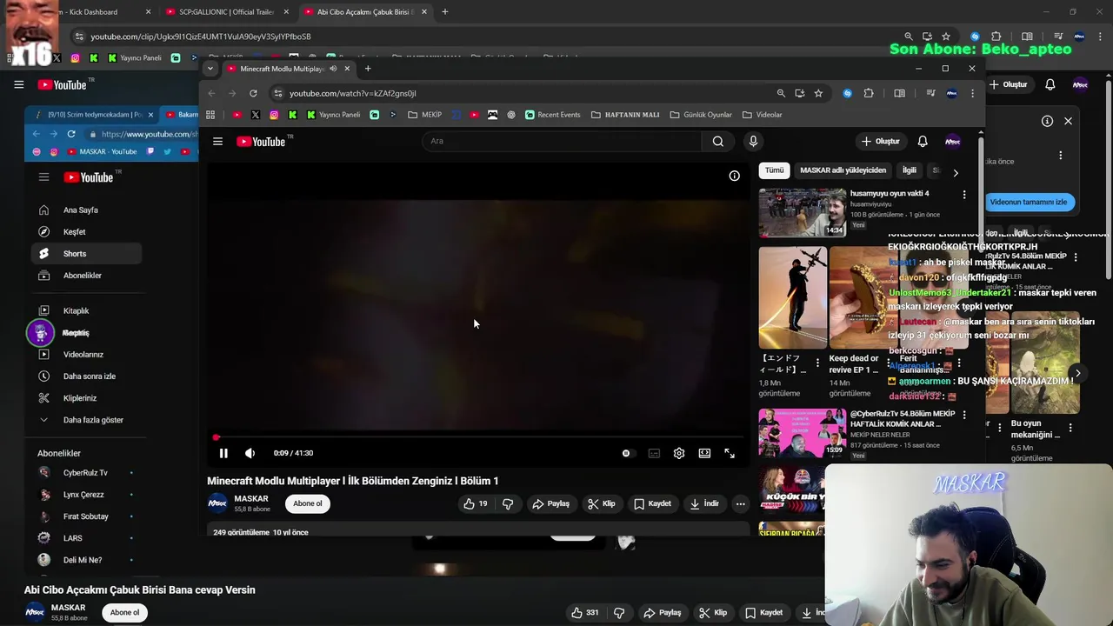
Task: Mute the Minecraft Modlu Multiplayer tab audio
Action: [x=333, y=69]
